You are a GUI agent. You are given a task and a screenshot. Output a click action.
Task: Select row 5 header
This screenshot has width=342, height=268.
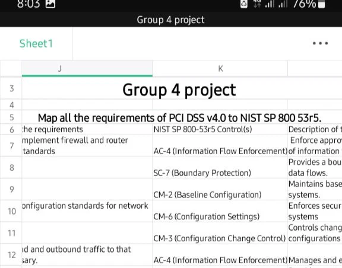click(11, 117)
